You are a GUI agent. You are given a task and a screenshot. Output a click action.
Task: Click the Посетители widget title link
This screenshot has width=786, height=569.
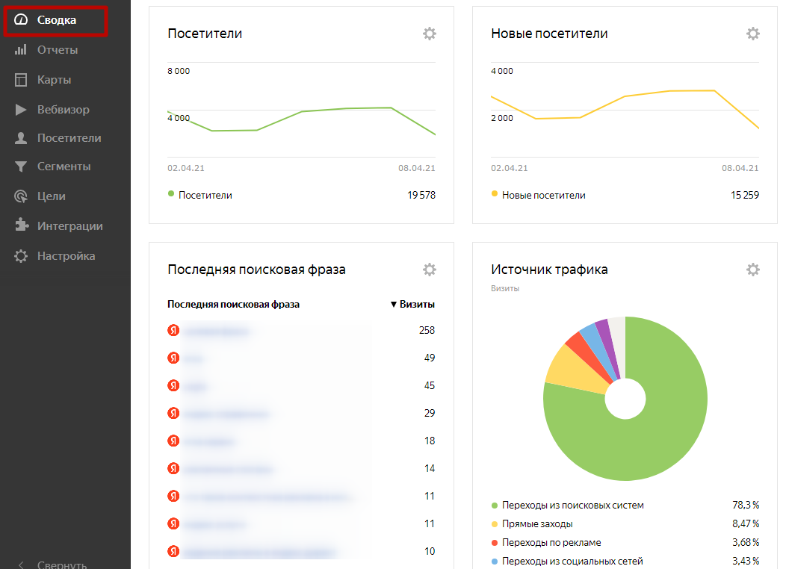205,34
